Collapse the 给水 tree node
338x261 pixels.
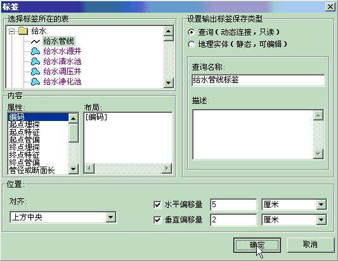pyautogui.click(x=11, y=32)
